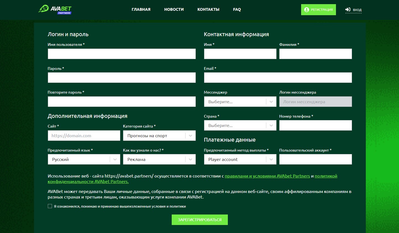399x233 pixels.
Task: Open the Новости menu item
Action: [174, 9]
